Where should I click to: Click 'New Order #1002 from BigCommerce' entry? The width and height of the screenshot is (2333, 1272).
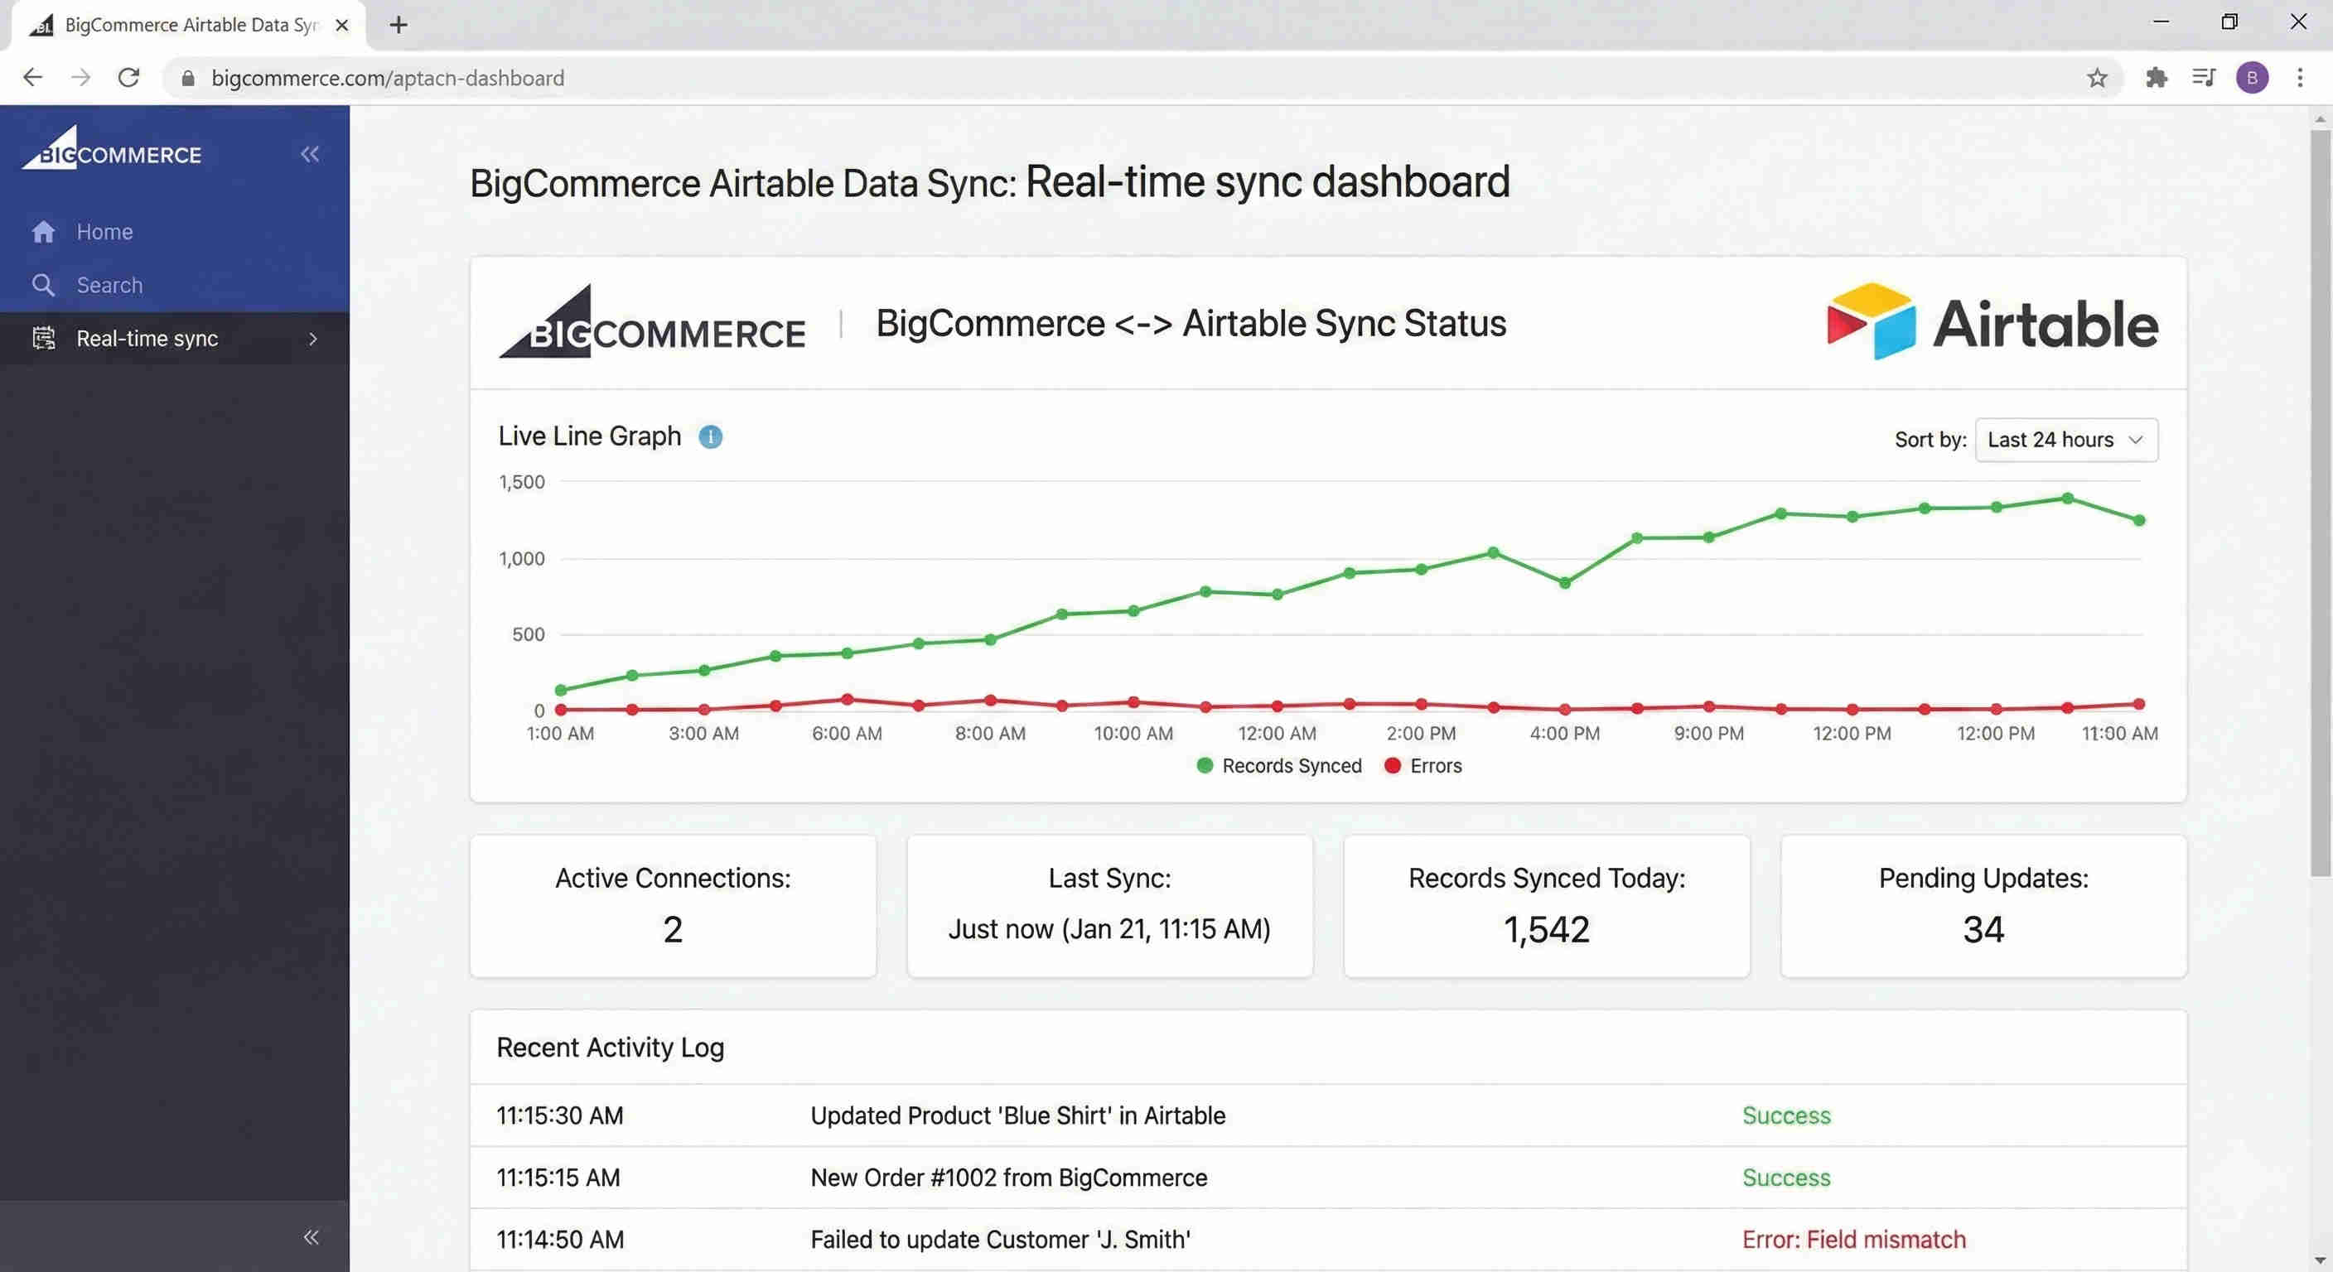click(x=1008, y=1178)
